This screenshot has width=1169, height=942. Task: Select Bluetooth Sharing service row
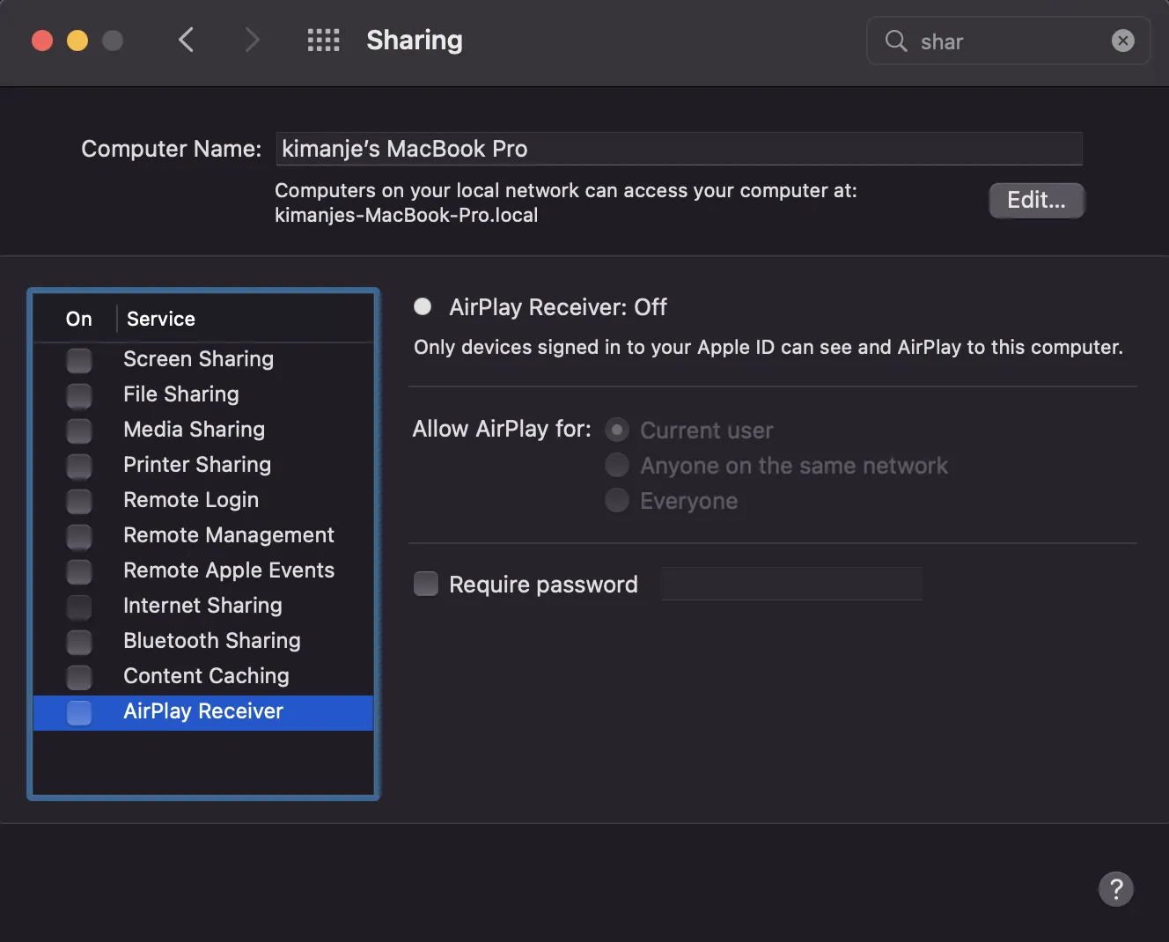203,641
